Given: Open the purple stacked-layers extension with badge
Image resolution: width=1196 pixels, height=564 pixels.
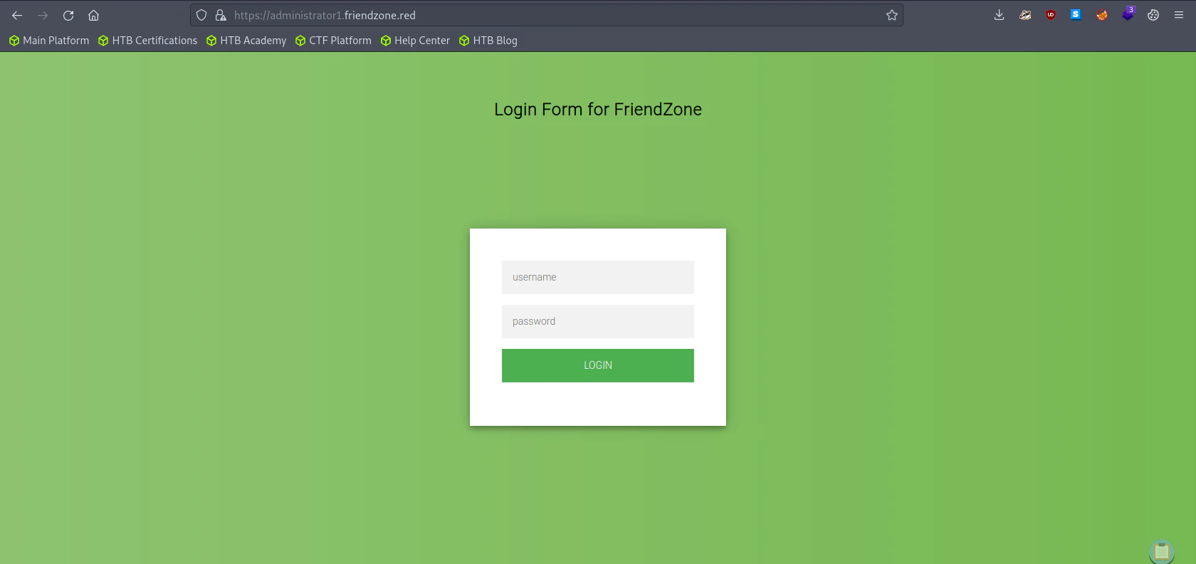Looking at the screenshot, I should tap(1128, 14).
